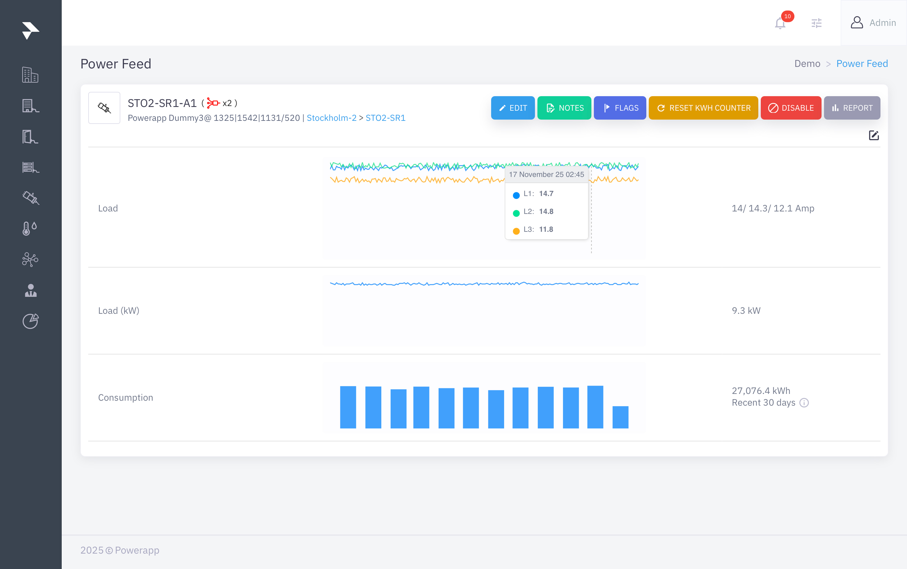Open NOTES for this power feed
The height and width of the screenshot is (569, 907).
click(564, 108)
